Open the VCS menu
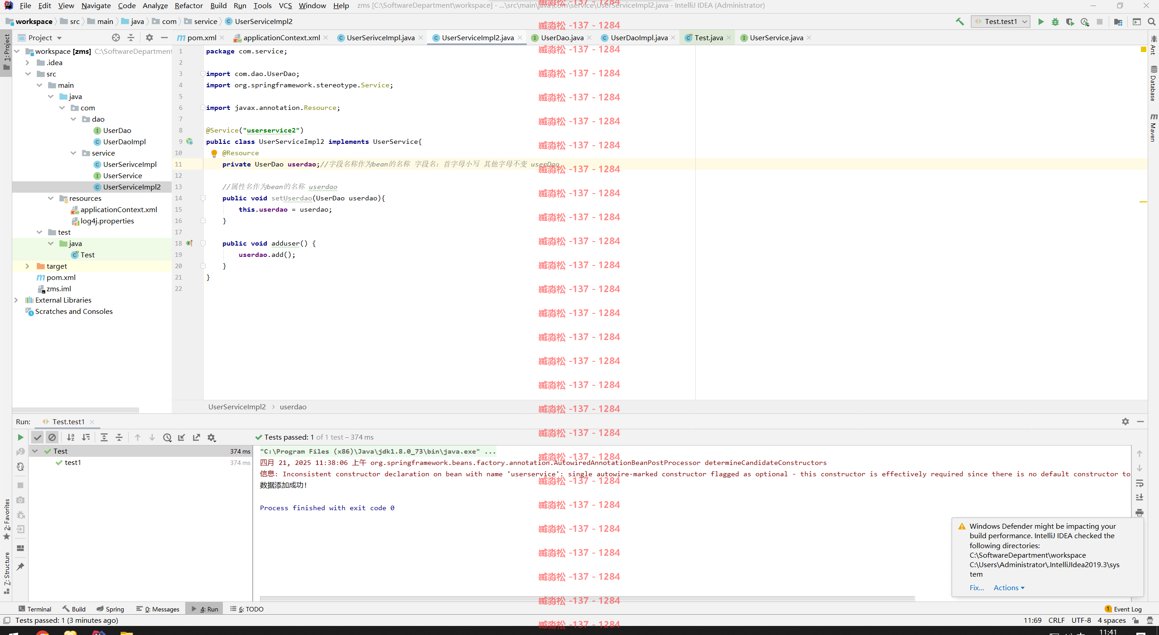 point(285,5)
